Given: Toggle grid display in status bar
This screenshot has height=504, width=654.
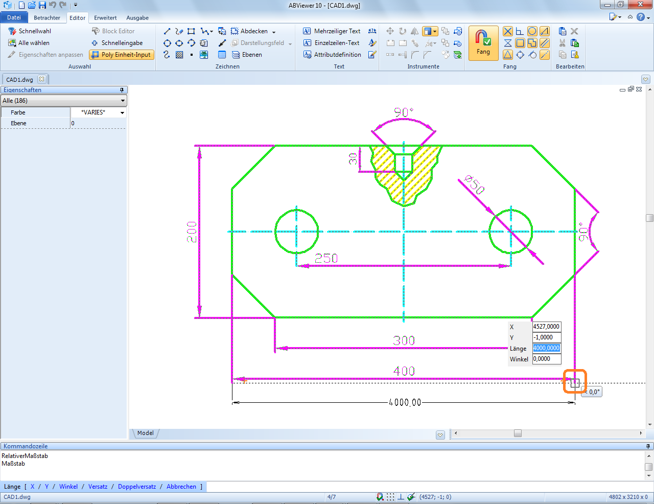Looking at the screenshot, I should [x=390, y=497].
